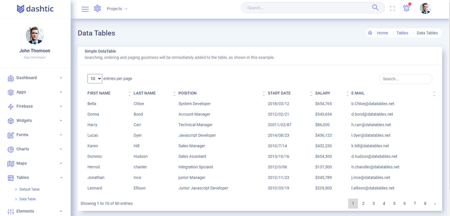Go to the Home breadcrumb link

(x=382, y=33)
